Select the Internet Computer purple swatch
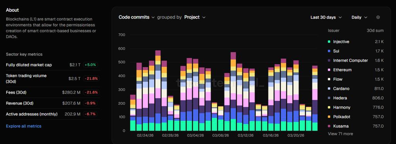The image size is (396, 144). [x=329, y=61]
